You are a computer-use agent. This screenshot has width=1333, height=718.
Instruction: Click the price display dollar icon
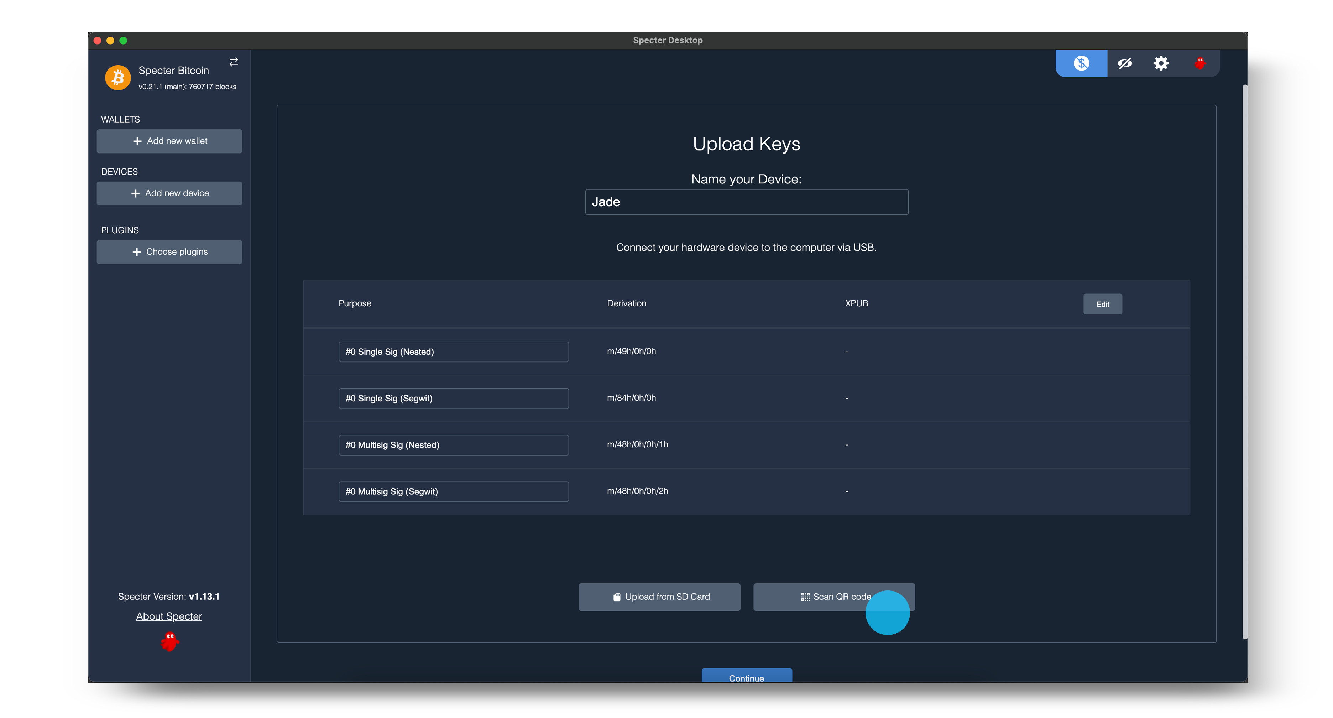(1081, 63)
